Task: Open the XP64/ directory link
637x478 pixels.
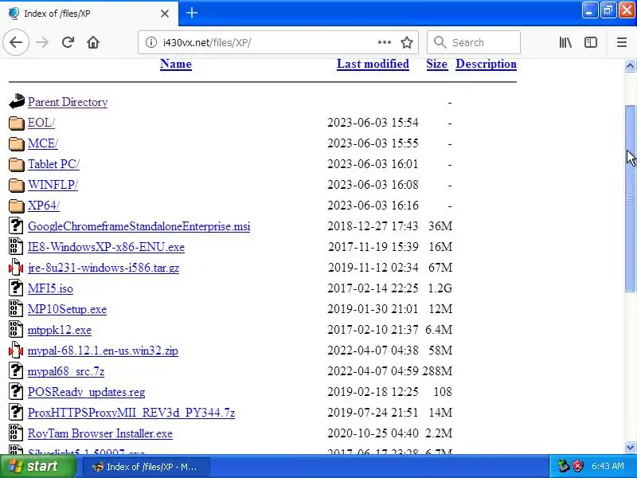Action: (44, 206)
